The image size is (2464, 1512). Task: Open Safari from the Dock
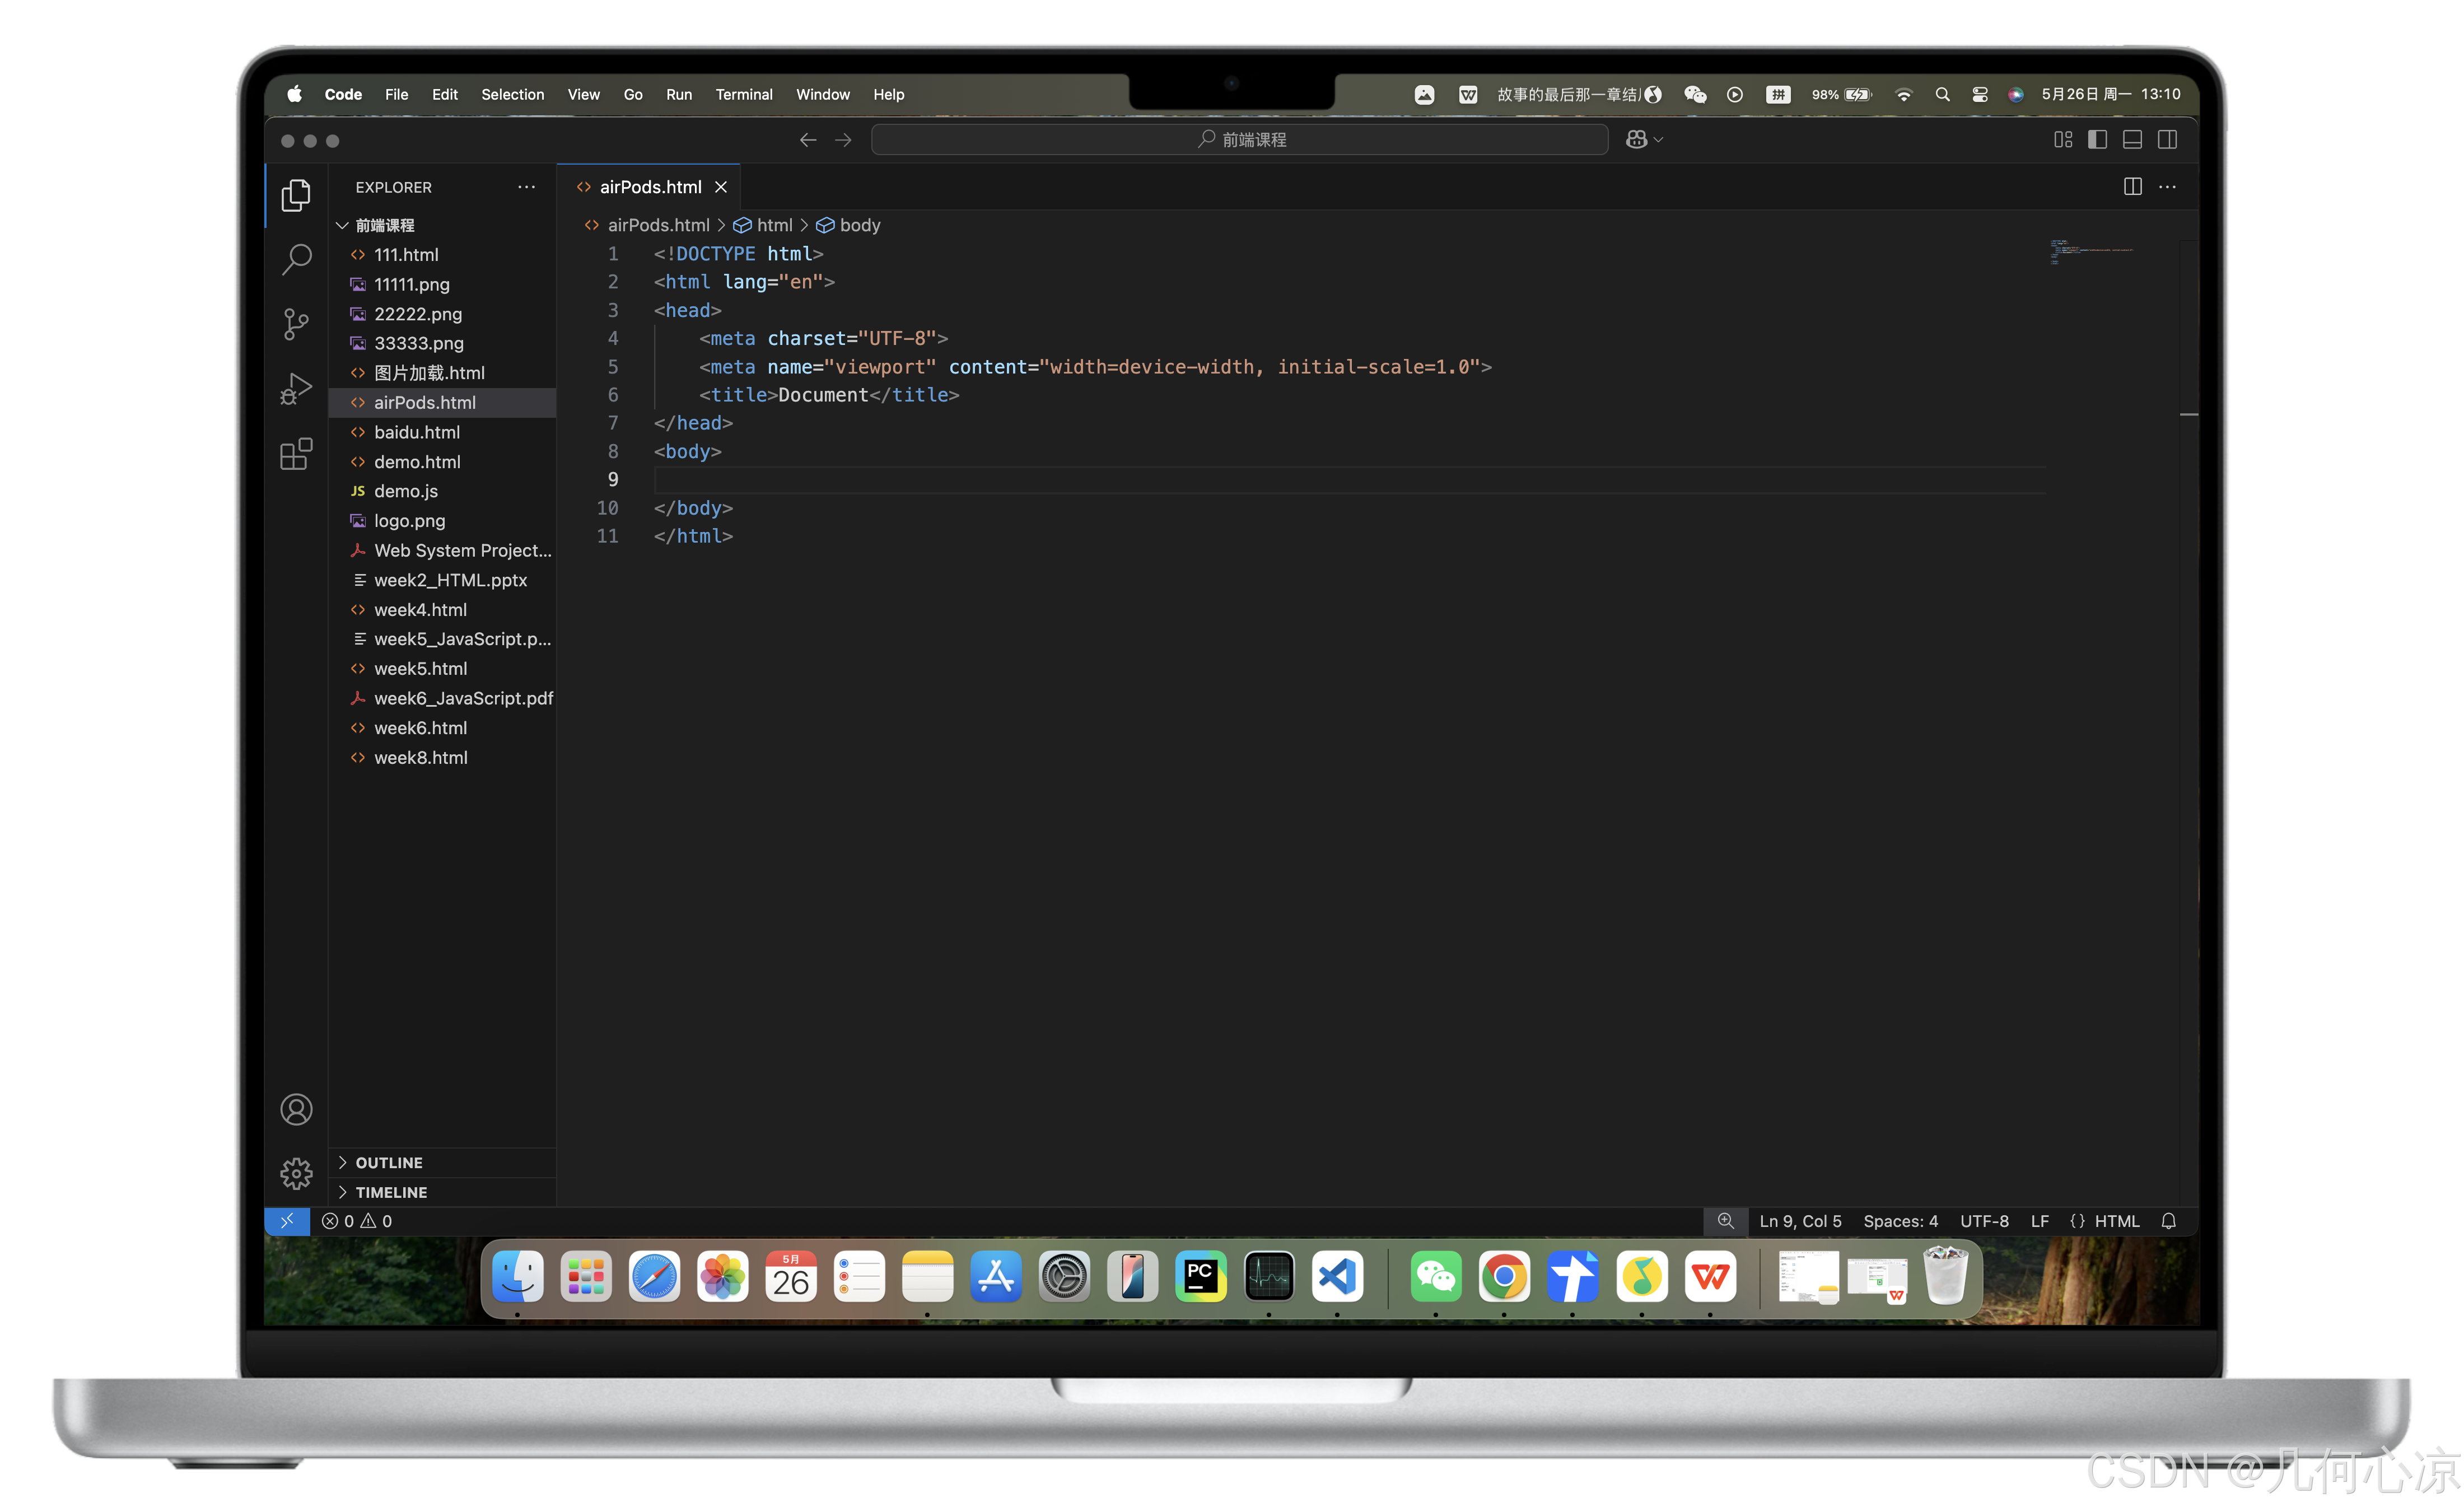[x=654, y=1277]
